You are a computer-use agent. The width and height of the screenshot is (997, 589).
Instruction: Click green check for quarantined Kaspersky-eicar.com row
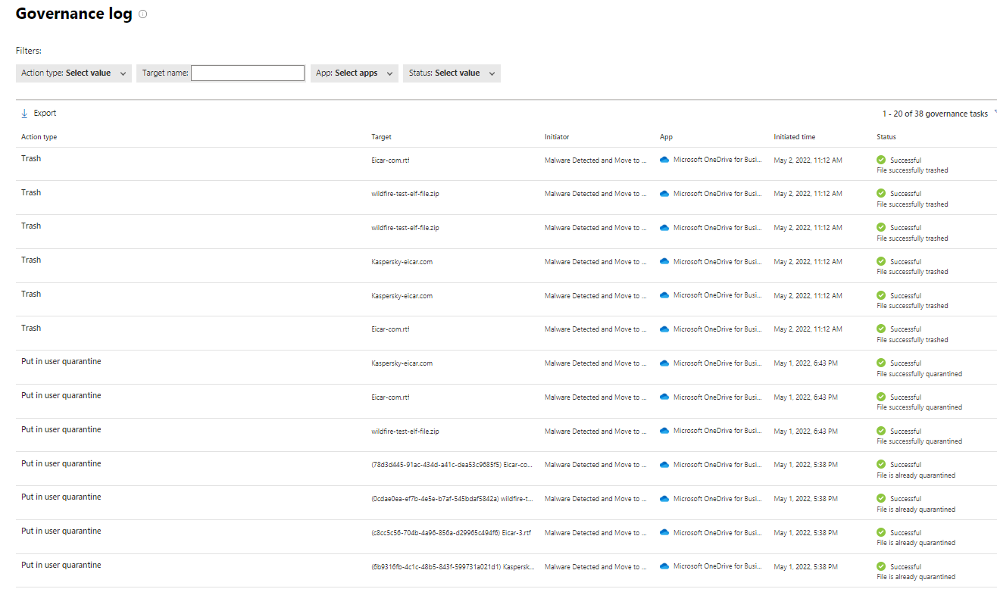tap(881, 363)
